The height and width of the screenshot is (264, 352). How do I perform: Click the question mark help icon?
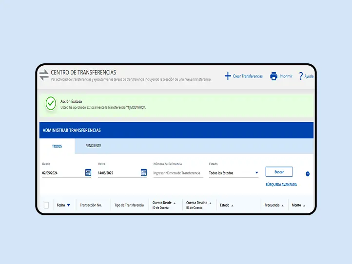tap(301, 76)
